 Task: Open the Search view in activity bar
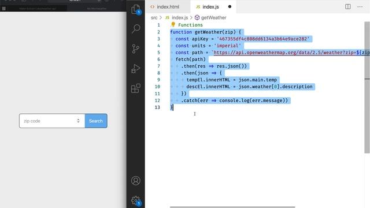[136, 29]
